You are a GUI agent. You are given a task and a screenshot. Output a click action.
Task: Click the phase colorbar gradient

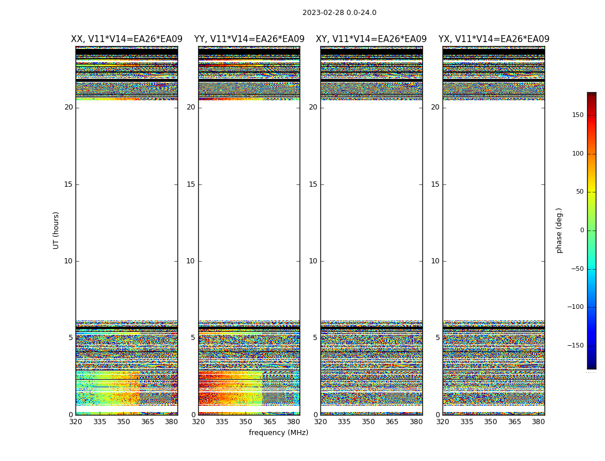pyautogui.click(x=592, y=231)
